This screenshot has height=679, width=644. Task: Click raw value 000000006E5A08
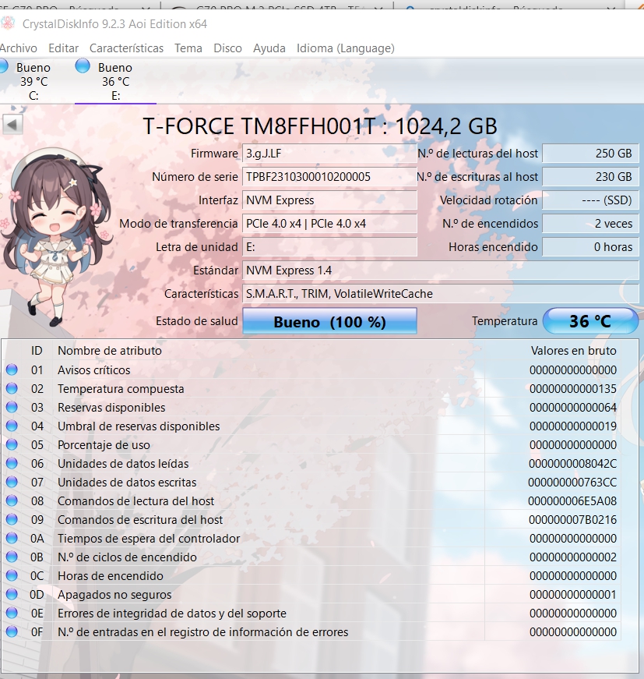(572, 501)
